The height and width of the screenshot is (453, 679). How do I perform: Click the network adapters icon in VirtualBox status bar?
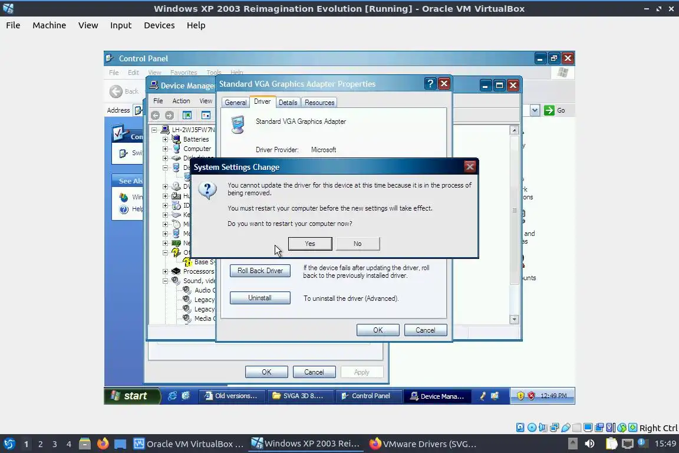[x=554, y=428]
